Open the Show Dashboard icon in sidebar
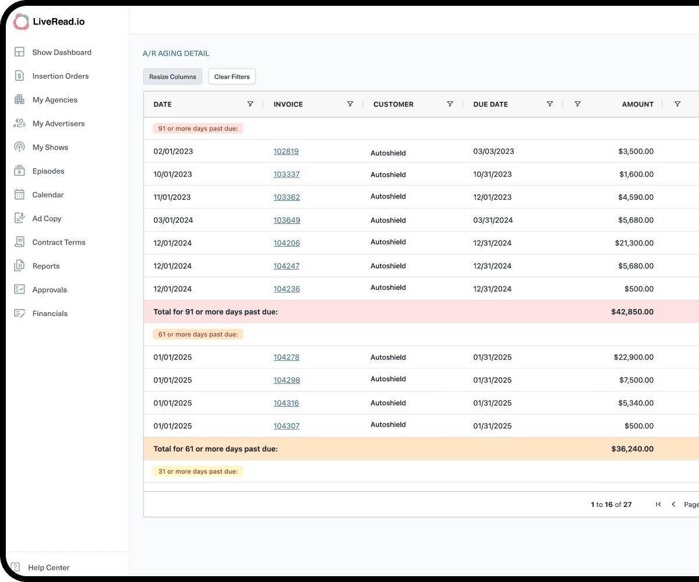This screenshot has width=699, height=582. pos(19,52)
